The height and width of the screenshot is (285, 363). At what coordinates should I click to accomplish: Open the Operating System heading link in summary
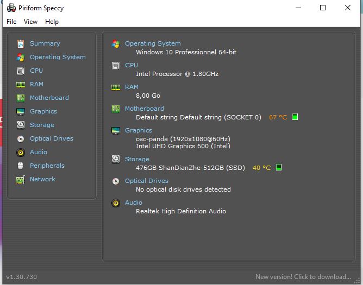tap(153, 43)
